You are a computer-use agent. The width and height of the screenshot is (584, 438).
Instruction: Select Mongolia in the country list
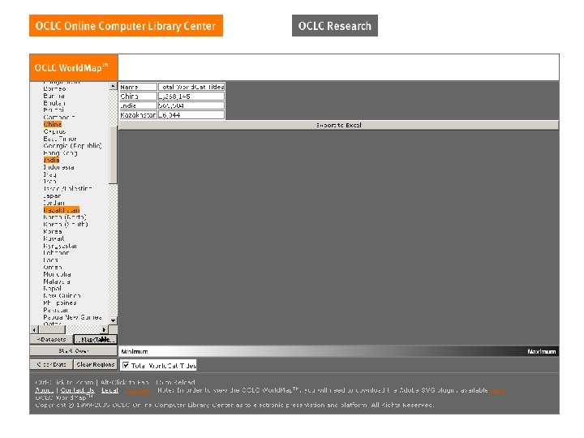tap(57, 274)
